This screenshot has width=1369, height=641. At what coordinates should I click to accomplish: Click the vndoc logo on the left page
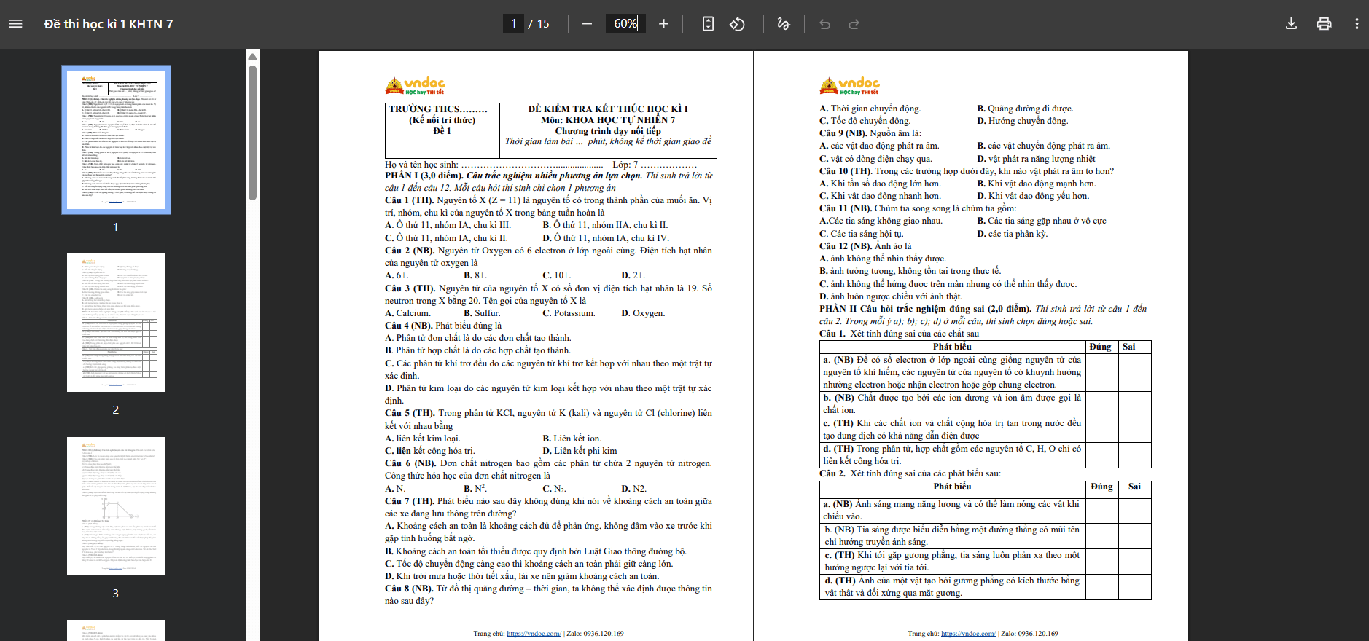click(x=415, y=86)
